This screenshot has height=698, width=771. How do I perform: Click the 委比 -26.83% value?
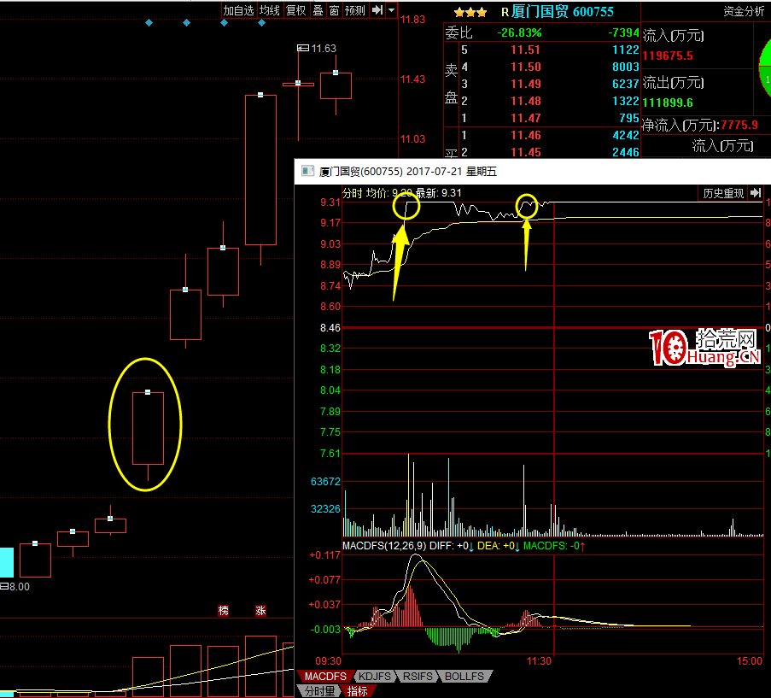[x=519, y=33]
